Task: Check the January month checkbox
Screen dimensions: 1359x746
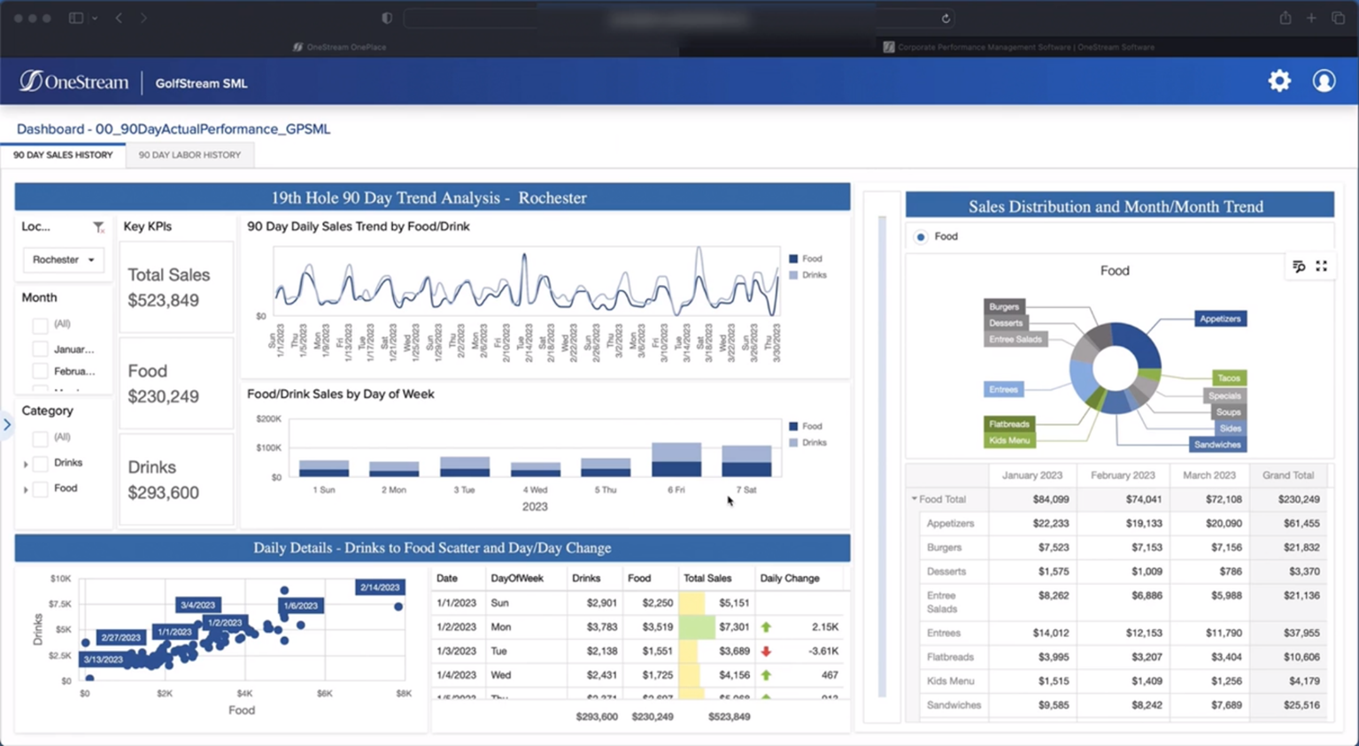Action: point(40,349)
